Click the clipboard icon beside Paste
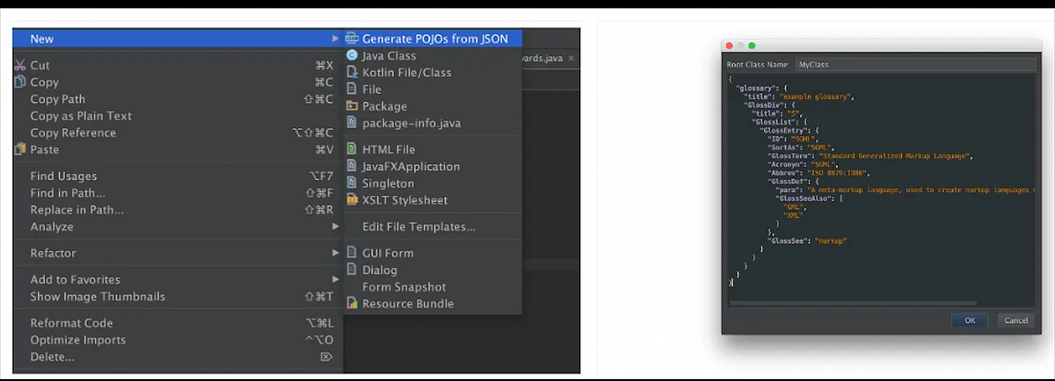1055x381 pixels. (x=20, y=149)
